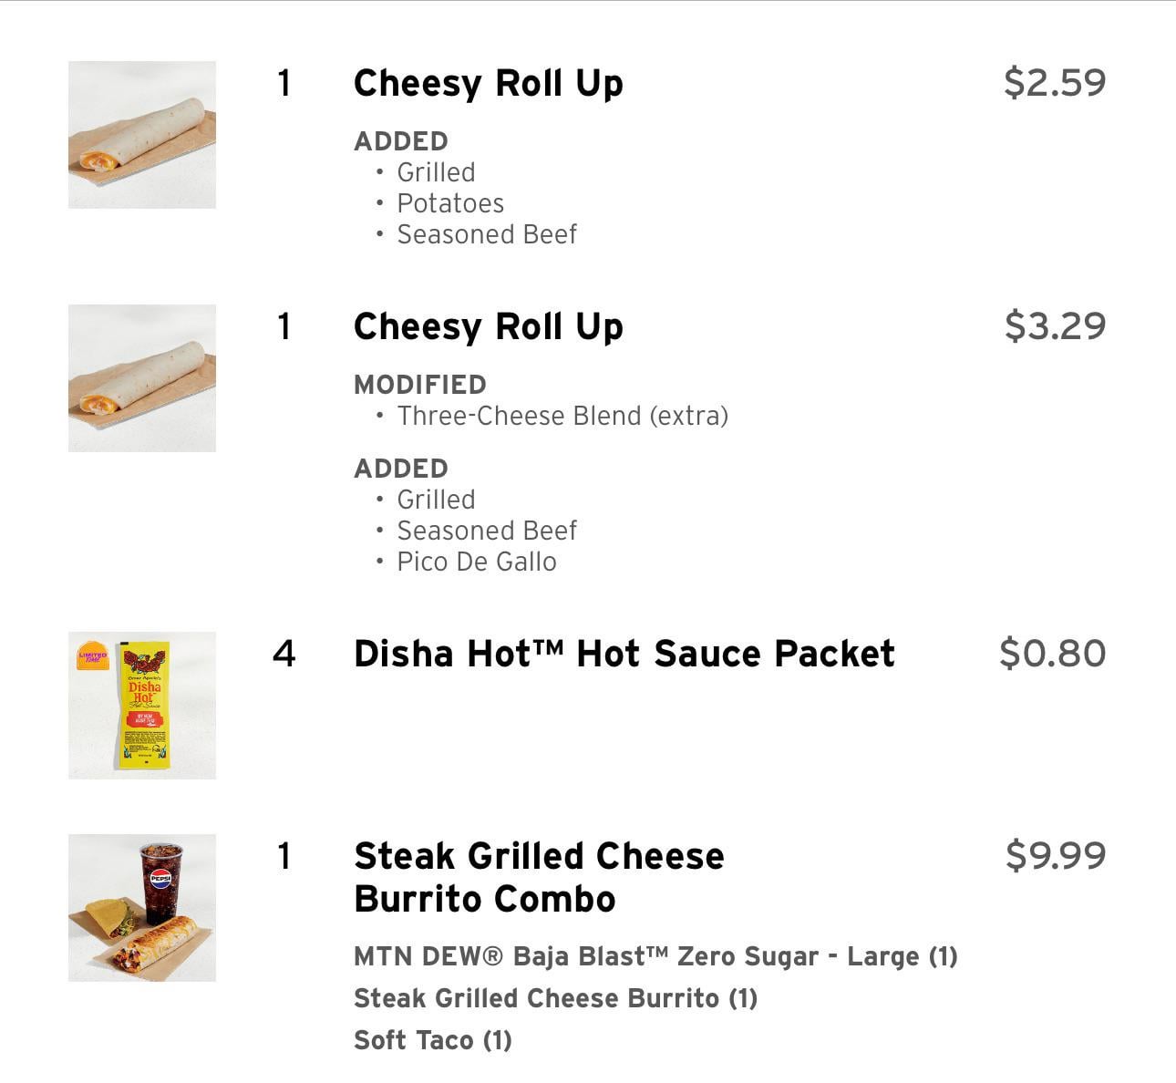Open the Cheesy Roll Up title priced $2.59
The height and width of the screenshot is (1083, 1176).
488,83
